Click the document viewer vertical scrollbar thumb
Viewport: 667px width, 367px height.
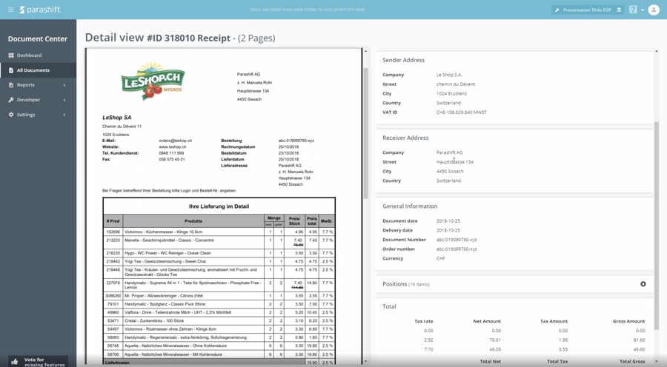click(x=365, y=133)
